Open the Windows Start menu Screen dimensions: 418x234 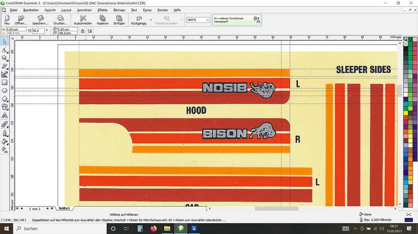pos(6,229)
